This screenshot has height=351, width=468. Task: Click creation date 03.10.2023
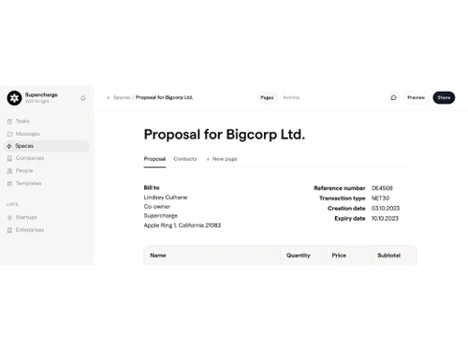click(x=386, y=209)
